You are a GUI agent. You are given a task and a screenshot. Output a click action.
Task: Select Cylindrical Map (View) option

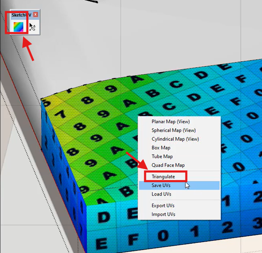(175, 139)
